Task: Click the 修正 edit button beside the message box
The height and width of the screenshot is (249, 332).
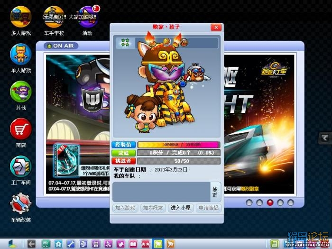Action: click(x=215, y=192)
